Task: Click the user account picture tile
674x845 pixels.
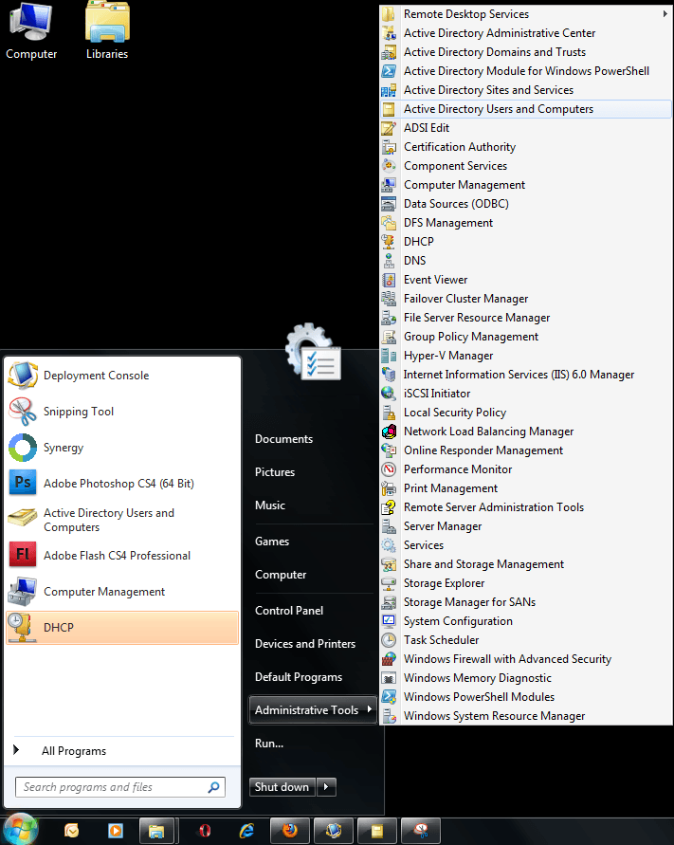Action: [313, 353]
